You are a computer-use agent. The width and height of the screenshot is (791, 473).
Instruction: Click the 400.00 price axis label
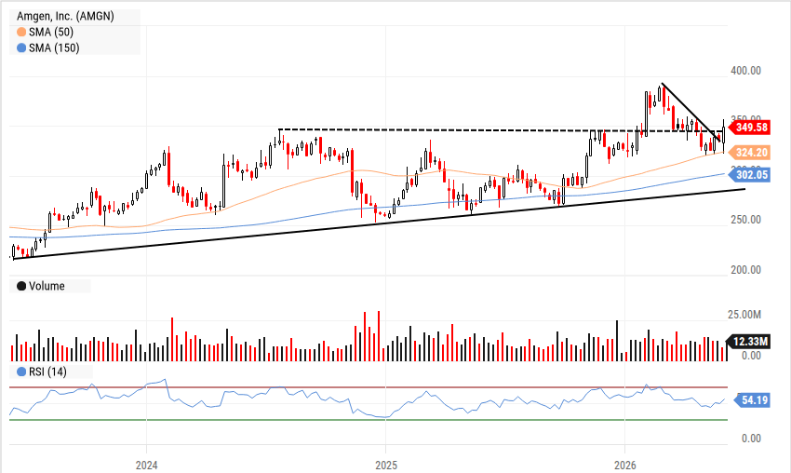(x=745, y=71)
